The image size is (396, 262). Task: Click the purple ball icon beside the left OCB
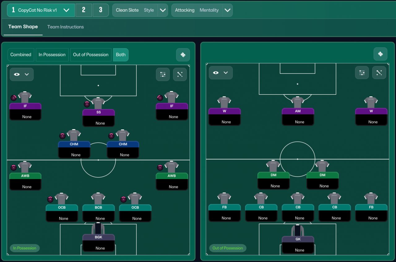coord(50,199)
